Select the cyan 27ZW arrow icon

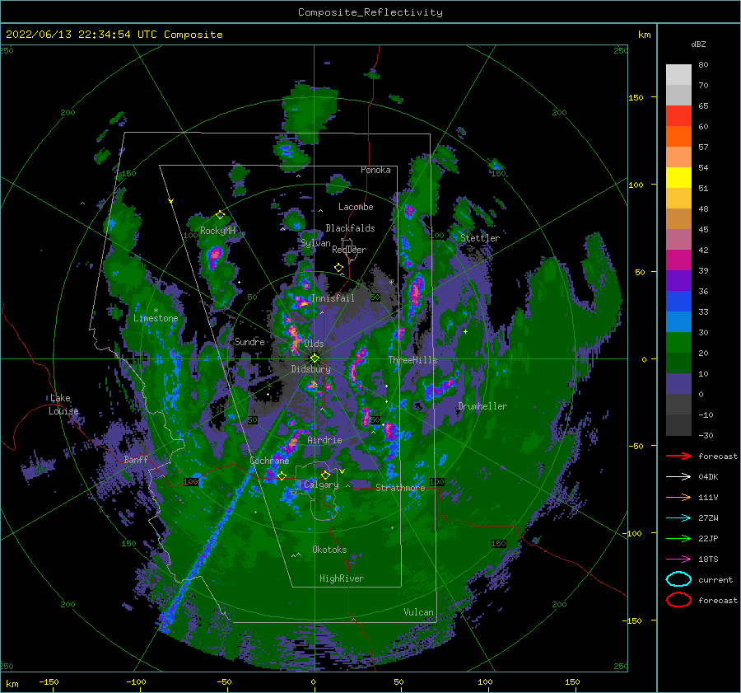(x=678, y=518)
